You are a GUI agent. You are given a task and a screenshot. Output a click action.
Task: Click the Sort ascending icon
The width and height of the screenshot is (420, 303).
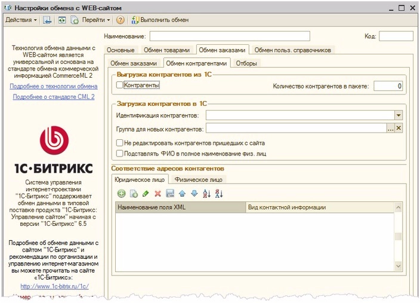pos(206,193)
